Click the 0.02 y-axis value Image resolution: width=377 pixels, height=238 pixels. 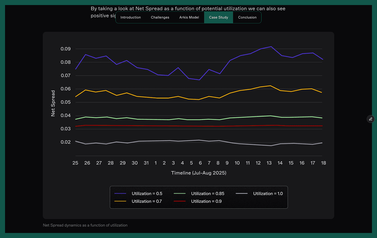click(x=65, y=142)
